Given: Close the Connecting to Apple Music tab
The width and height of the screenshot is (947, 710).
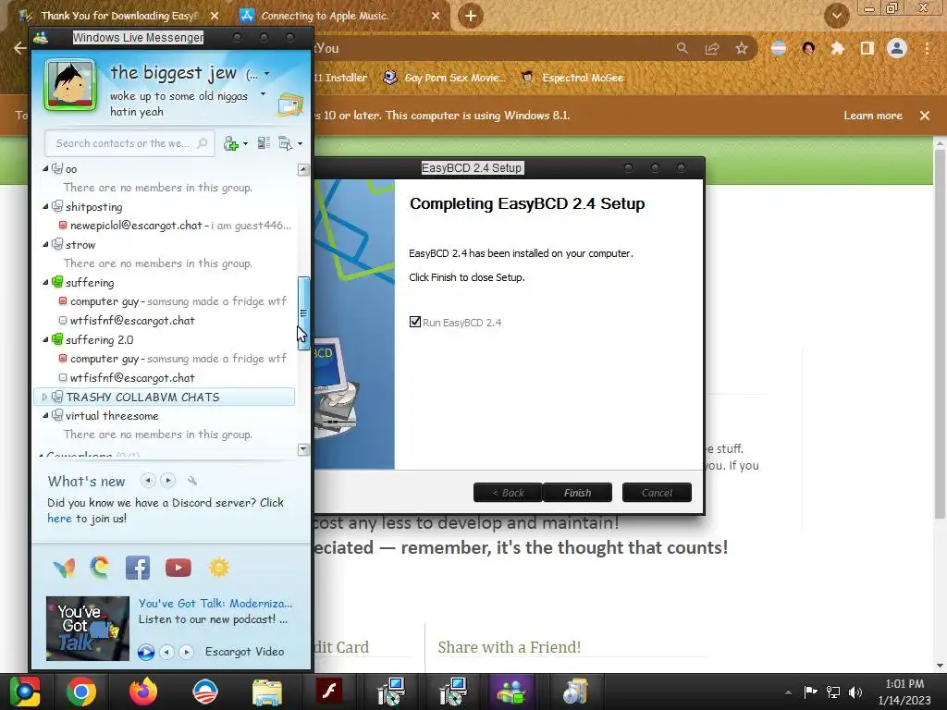Looking at the screenshot, I should 436,16.
